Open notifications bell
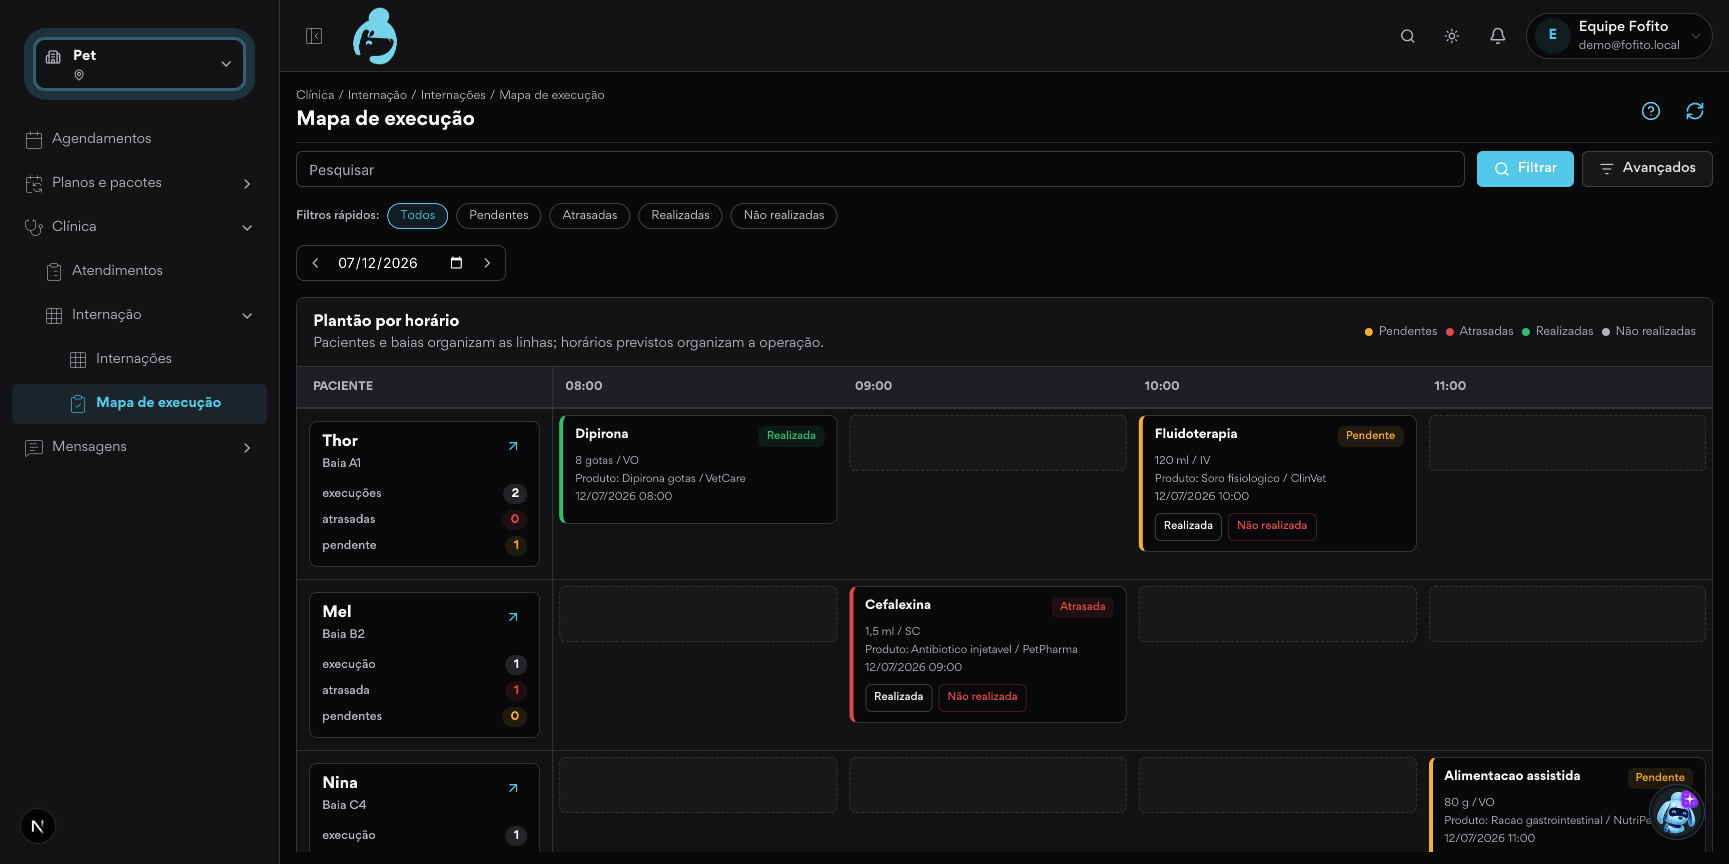1729x864 pixels. pyautogui.click(x=1497, y=35)
